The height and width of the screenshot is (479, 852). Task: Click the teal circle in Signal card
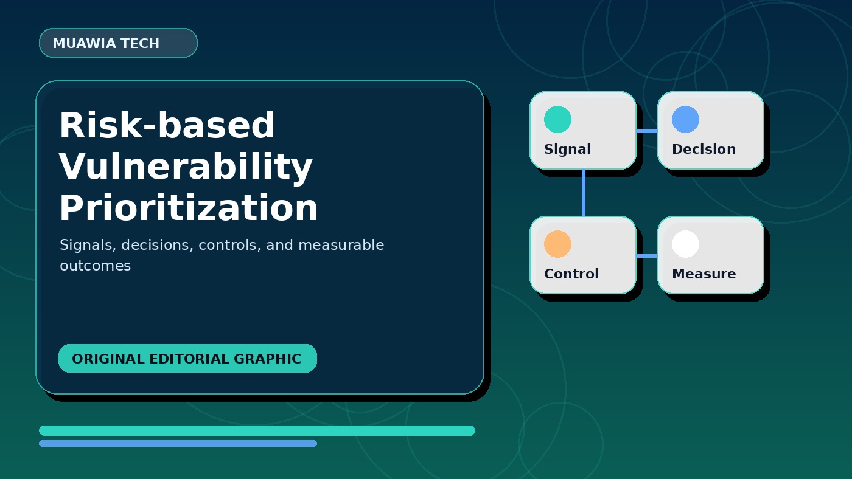(557, 119)
